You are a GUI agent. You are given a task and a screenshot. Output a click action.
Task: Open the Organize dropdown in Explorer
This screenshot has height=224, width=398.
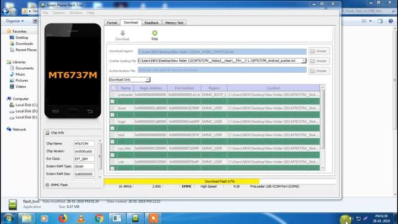click(15, 21)
